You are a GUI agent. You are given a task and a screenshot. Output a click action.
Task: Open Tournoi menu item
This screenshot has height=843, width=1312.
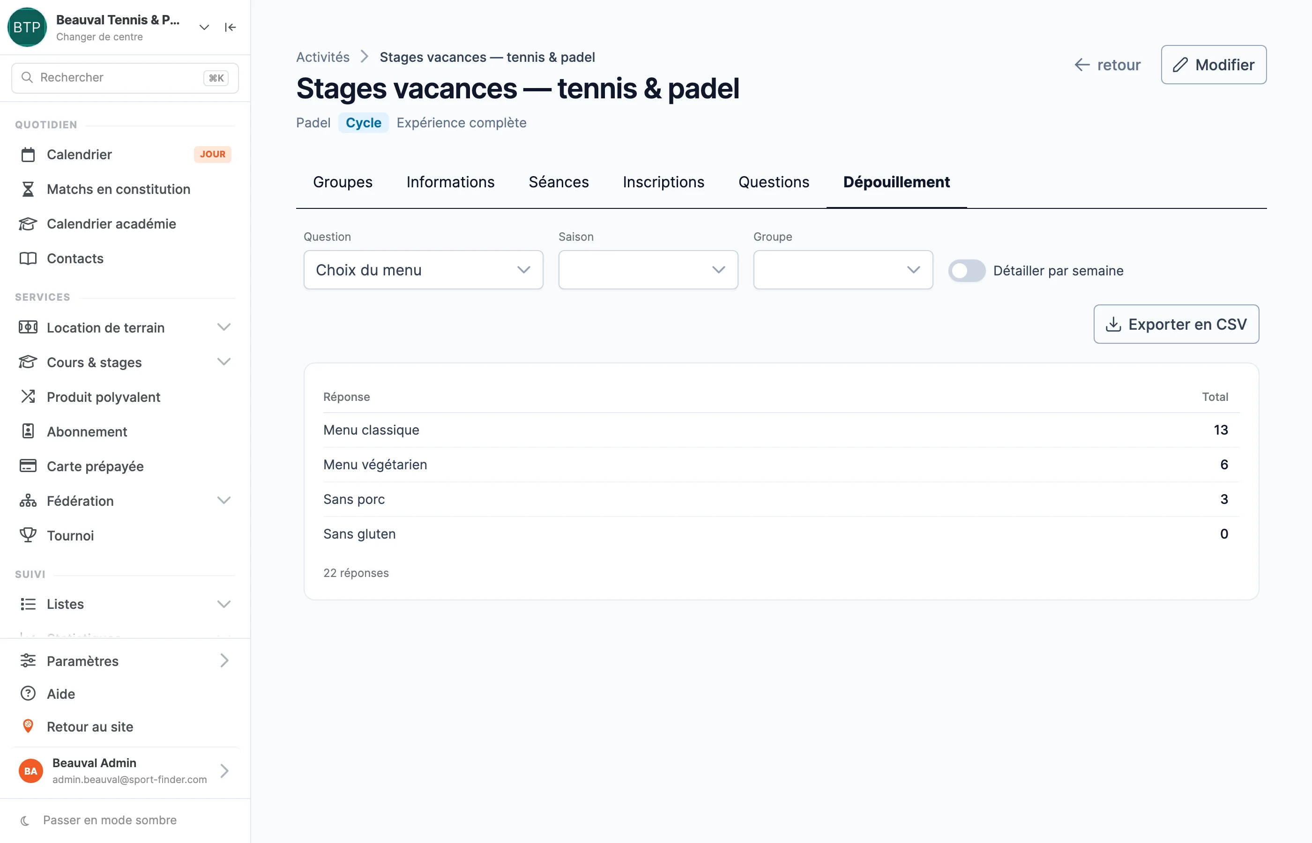[x=125, y=535]
